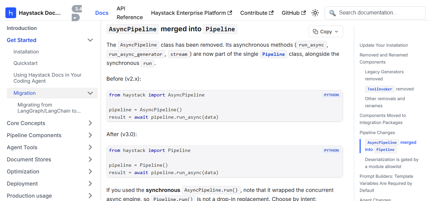431x201 pixels.
Task: Expand the Optimization chevron
Action: (90, 171)
